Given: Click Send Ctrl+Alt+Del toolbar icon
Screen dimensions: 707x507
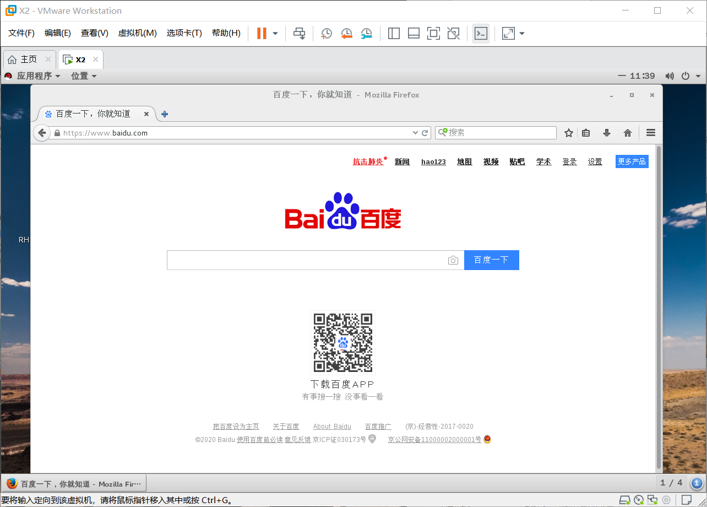Looking at the screenshot, I should pyautogui.click(x=299, y=34).
